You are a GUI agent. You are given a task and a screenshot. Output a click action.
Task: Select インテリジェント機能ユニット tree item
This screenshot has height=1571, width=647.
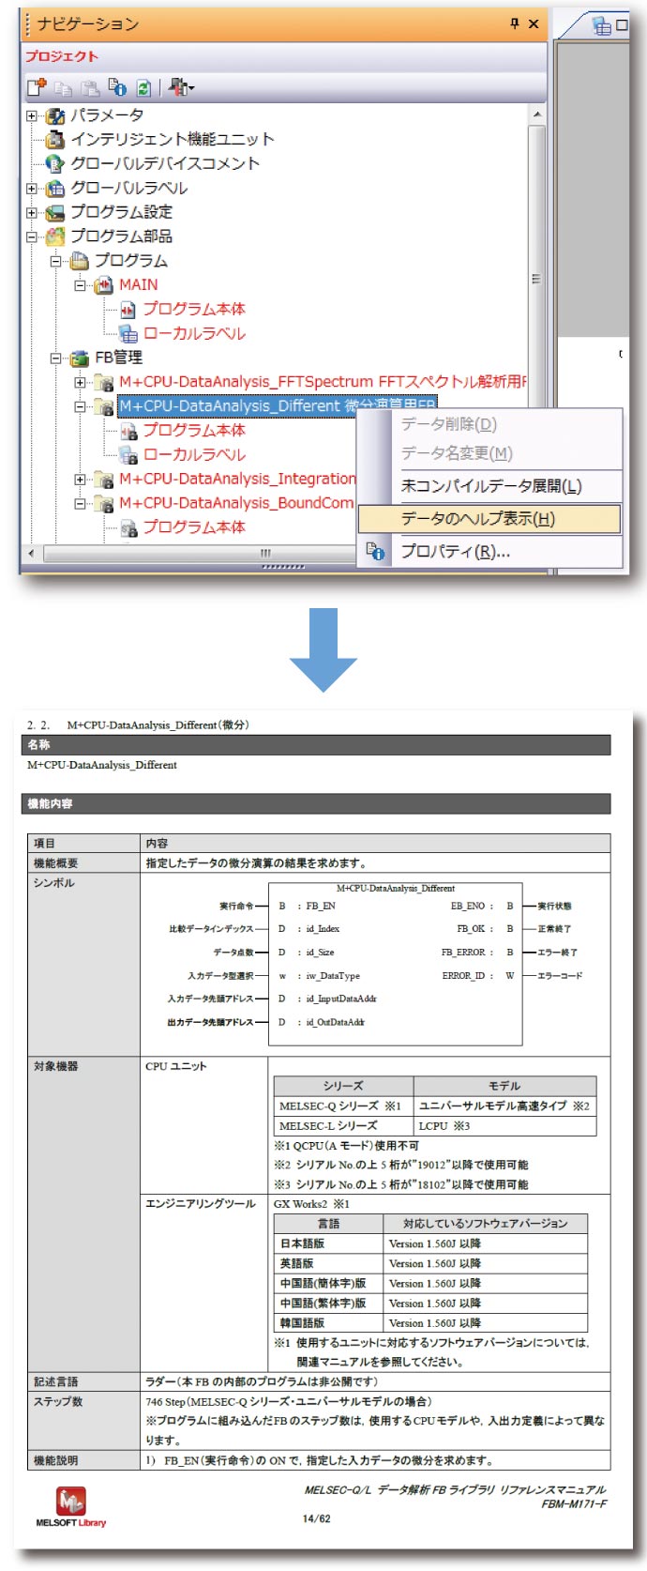coord(173,140)
